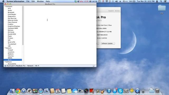Open the Edit menu
Image resolution: width=169 pixels, height=95 pixels.
[x=33, y=1]
